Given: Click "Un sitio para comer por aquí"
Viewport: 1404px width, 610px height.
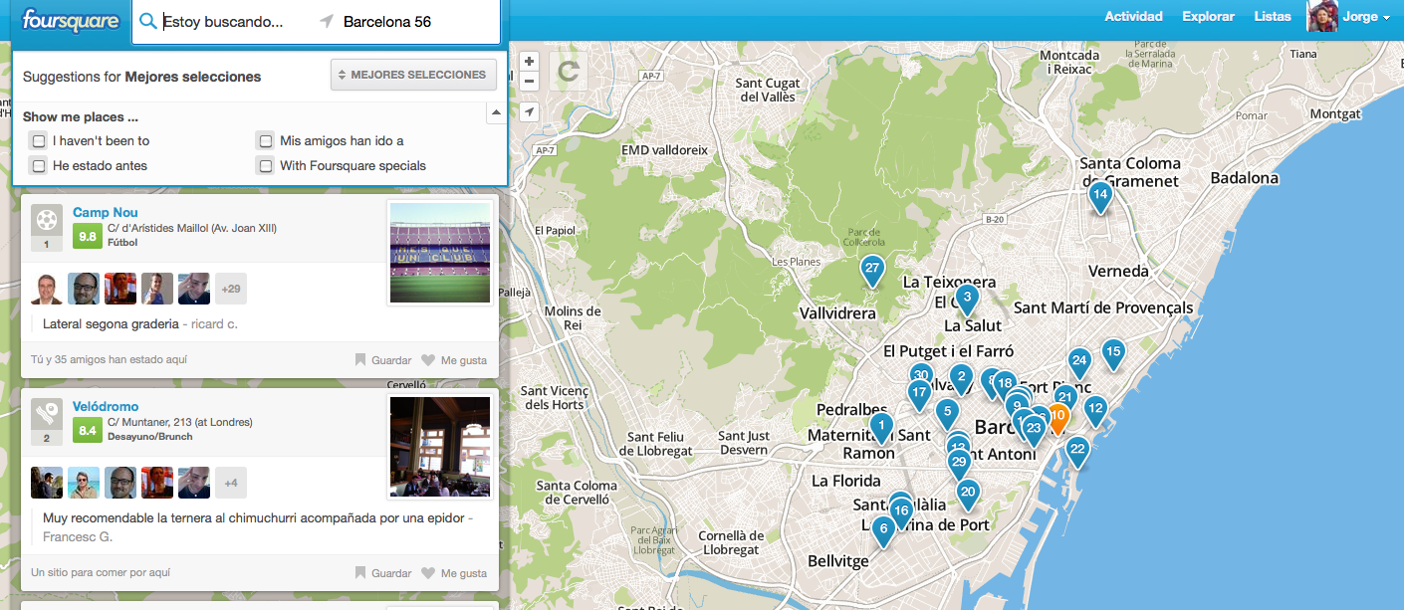Looking at the screenshot, I should [101, 572].
